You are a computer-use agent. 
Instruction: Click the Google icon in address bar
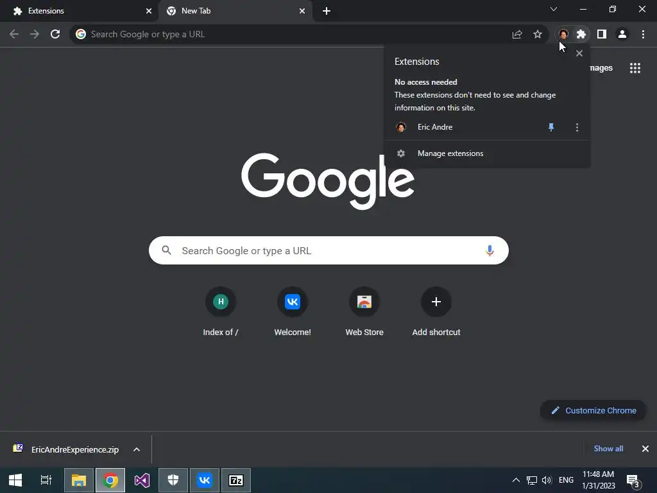pyautogui.click(x=81, y=35)
